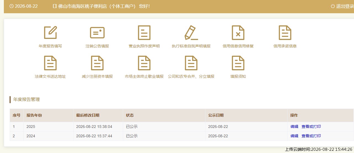Screen dimensions: 354x153
Task: Open 查看或打印 for the 2024 report
Action: pyautogui.click(x=311, y=136)
